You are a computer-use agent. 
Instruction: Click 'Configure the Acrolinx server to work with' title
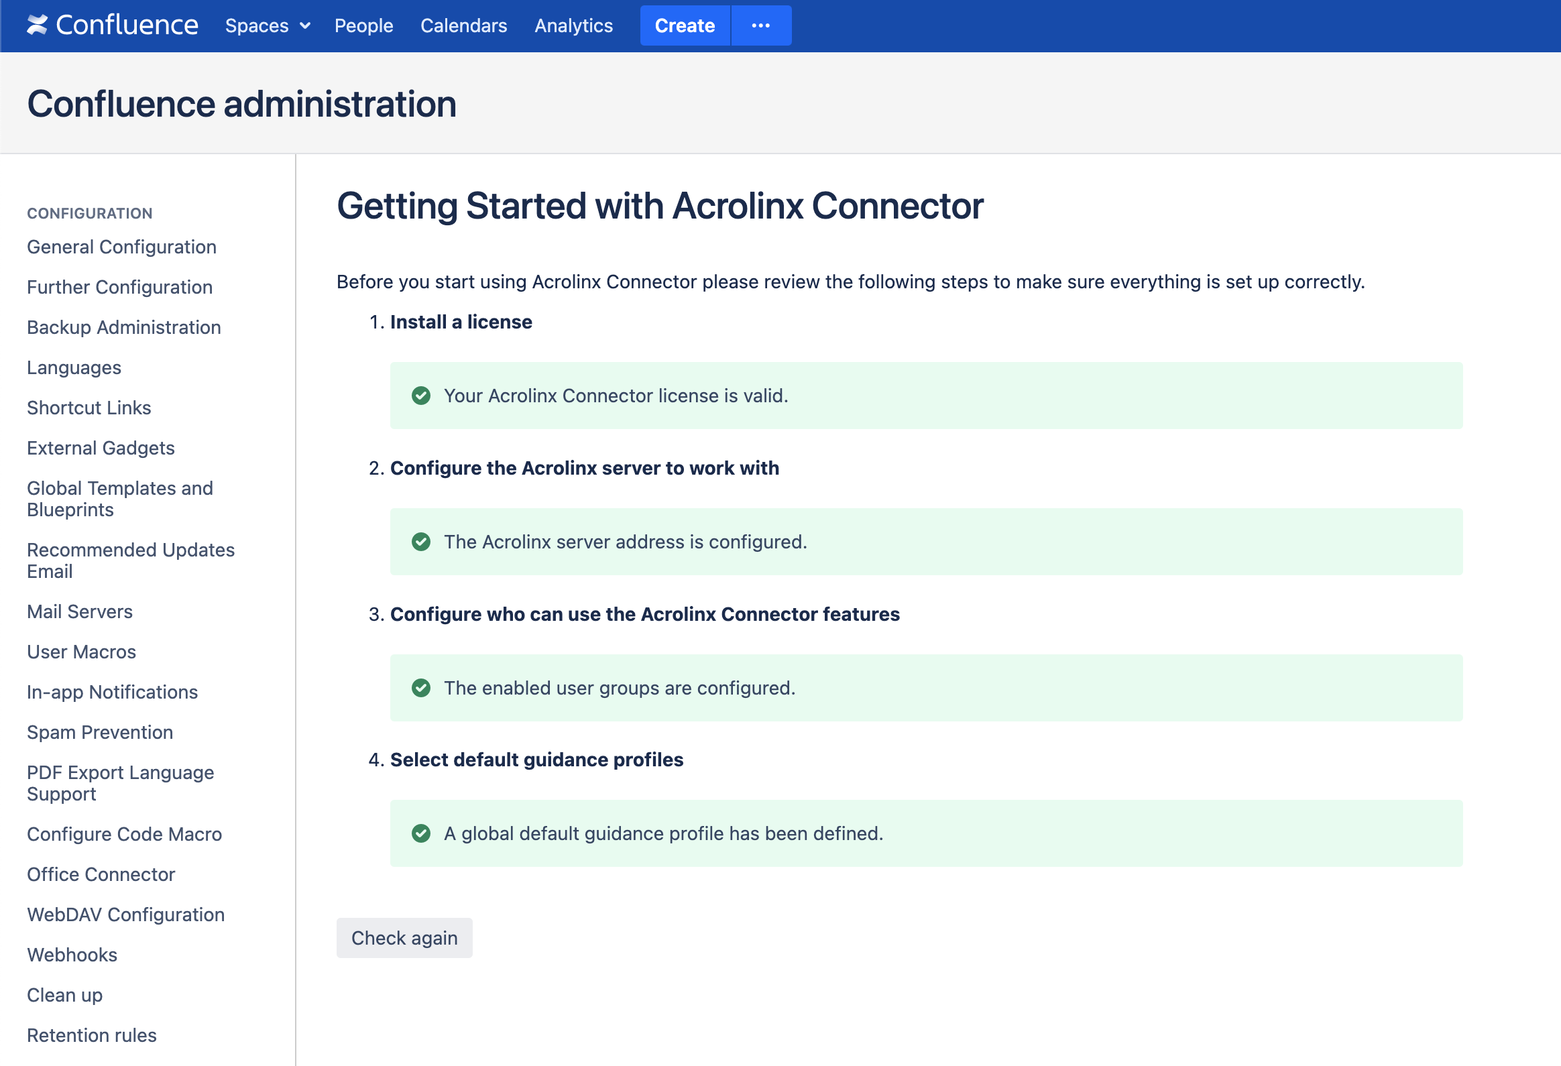[584, 468]
